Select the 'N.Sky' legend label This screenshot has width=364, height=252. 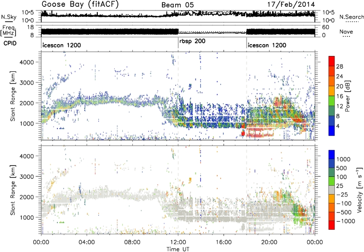pos(9,17)
